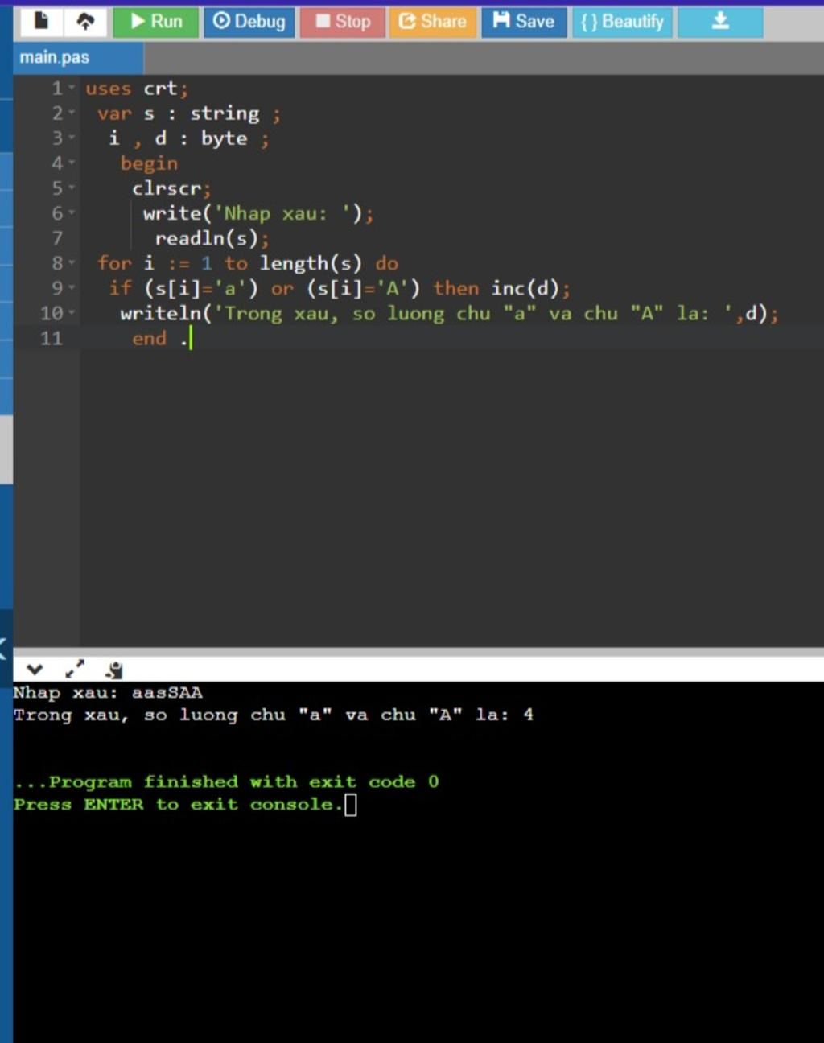Expand console to full screen
This screenshot has width=824, height=1043.
pyautogui.click(x=74, y=669)
